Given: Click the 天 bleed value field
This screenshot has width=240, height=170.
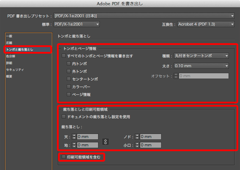Looking at the screenshot, I should click(x=88, y=137).
